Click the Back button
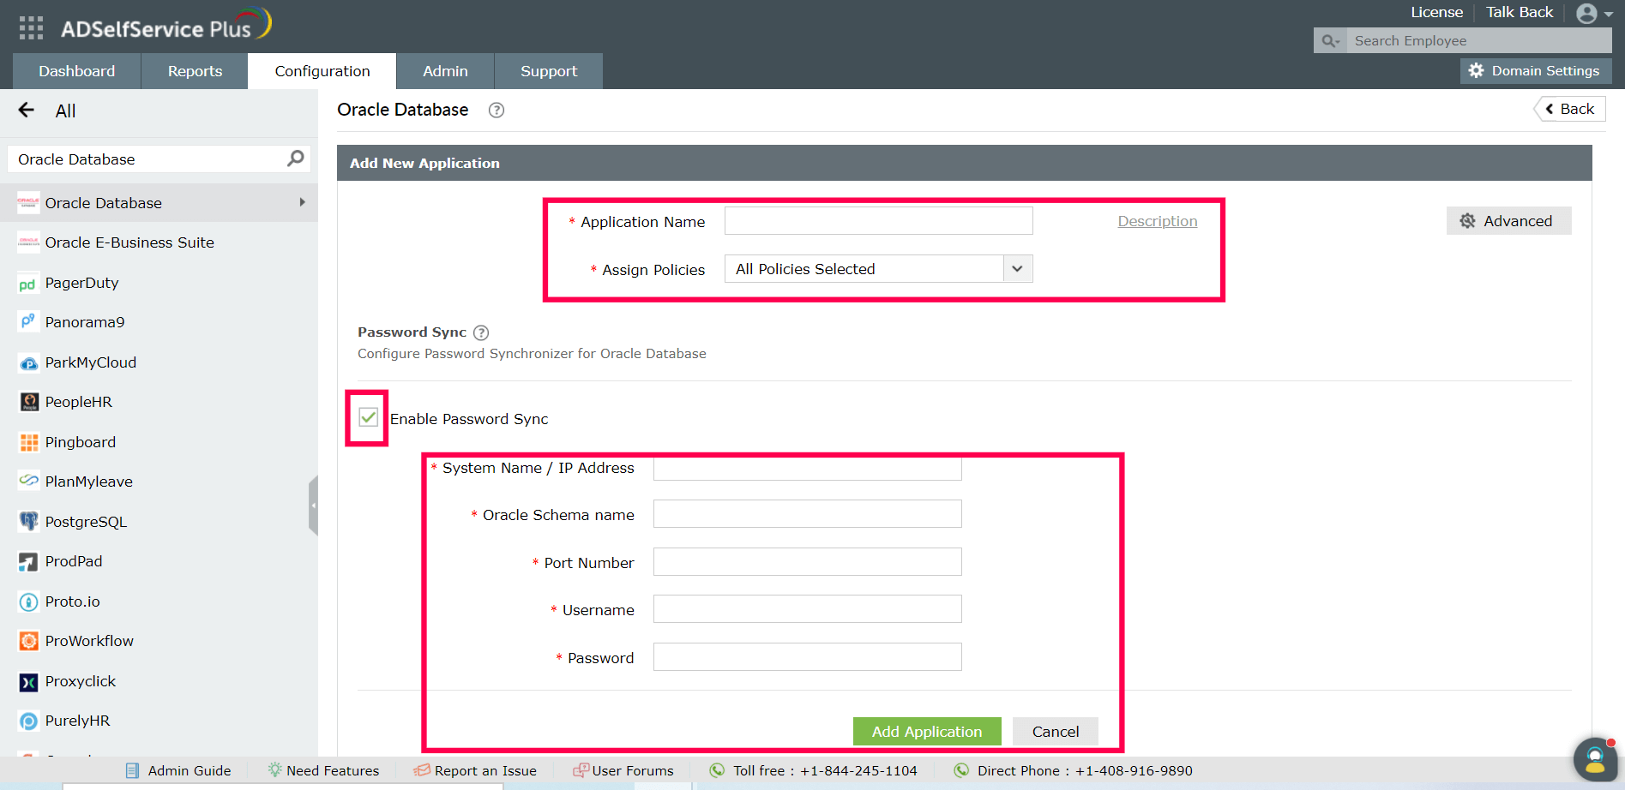This screenshot has width=1625, height=790. [1569, 109]
